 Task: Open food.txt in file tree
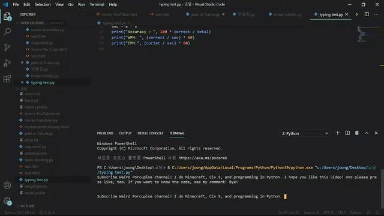click(31, 100)
